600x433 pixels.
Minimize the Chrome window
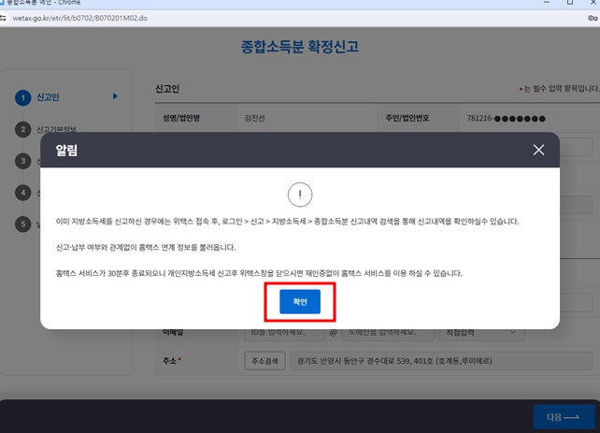[547, 2]
